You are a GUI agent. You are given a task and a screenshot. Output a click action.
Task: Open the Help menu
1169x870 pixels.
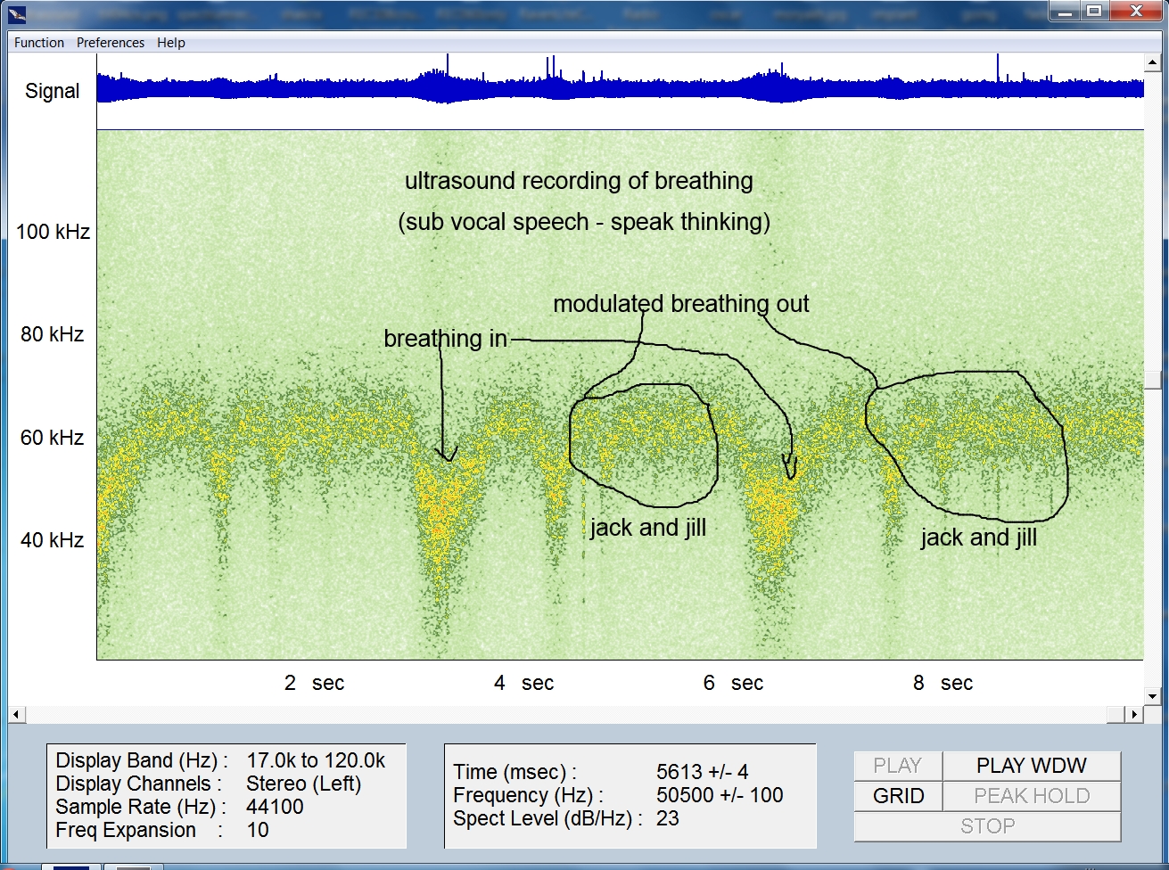(171, 43)
